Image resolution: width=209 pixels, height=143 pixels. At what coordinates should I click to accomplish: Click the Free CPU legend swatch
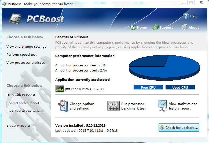tap(148, 87)
